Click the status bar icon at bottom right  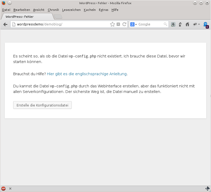[208, 188]
